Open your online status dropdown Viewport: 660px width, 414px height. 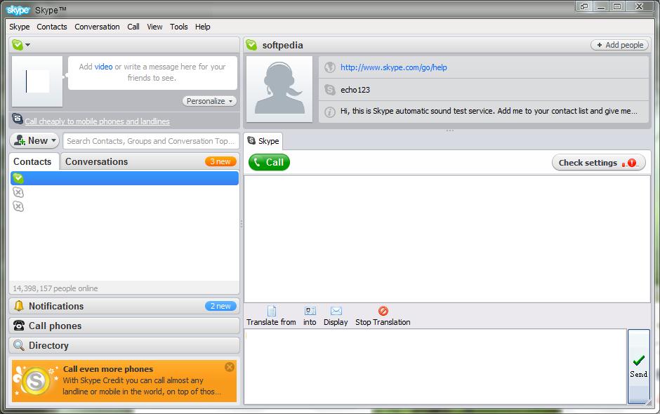point(21,45)
